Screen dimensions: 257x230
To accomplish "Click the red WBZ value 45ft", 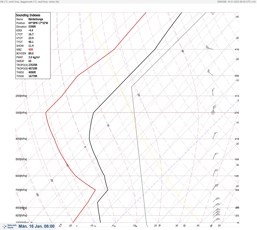I will point(31,50).
